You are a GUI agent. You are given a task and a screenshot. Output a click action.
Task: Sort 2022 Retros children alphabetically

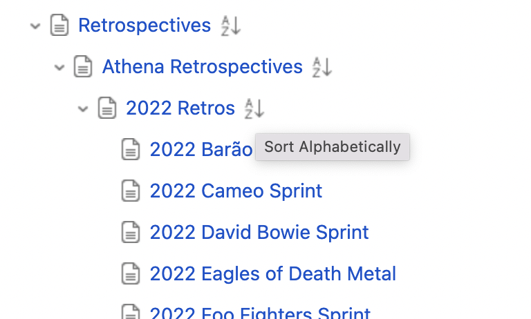click(x=254, y=108)
